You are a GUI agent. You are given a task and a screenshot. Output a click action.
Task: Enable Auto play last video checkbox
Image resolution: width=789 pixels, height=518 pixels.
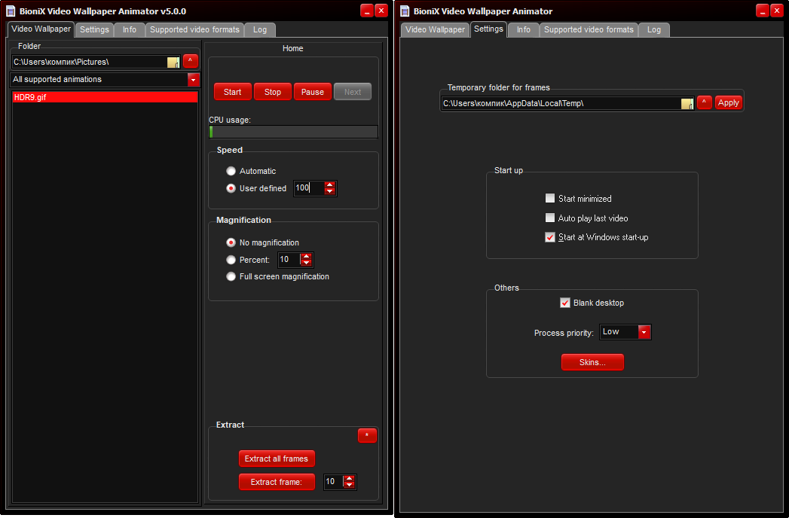click(x=550, y=218)
